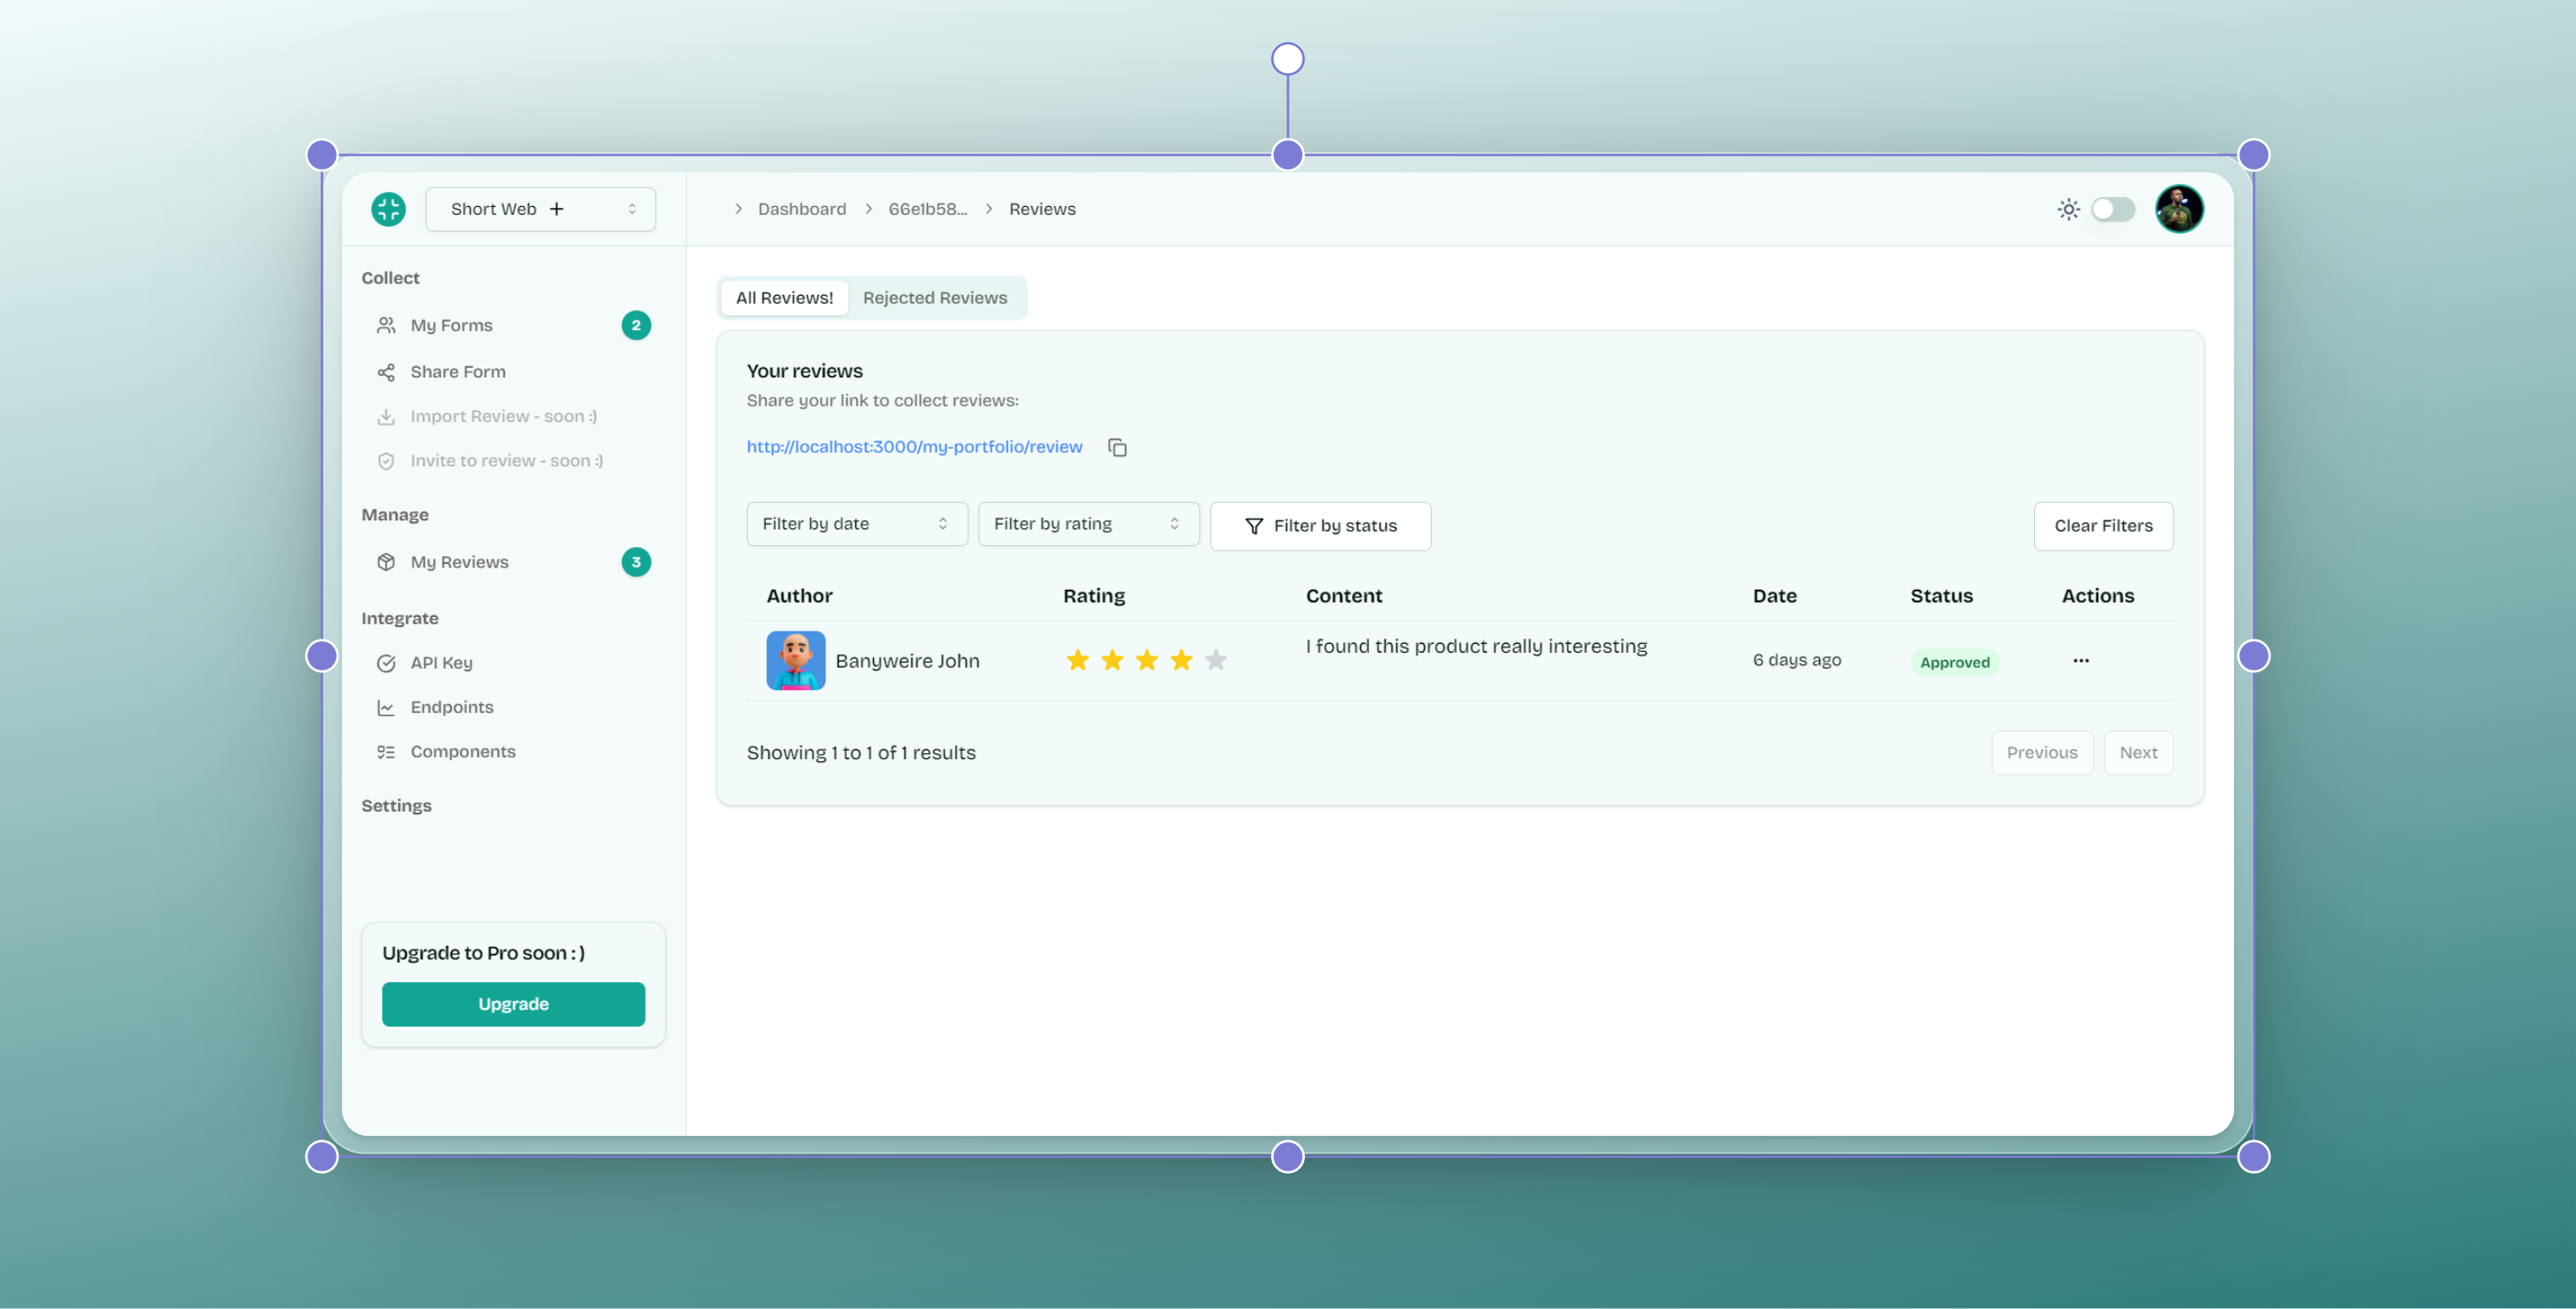The width and height of the screenshot is (2576, 1309).
Task: Click the Author column header
Action: click(x=799, y=596)
